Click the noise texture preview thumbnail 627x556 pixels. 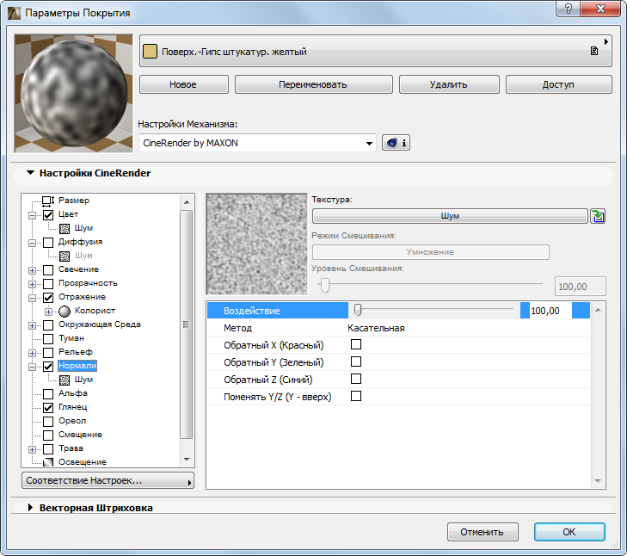tap(256, 244)
